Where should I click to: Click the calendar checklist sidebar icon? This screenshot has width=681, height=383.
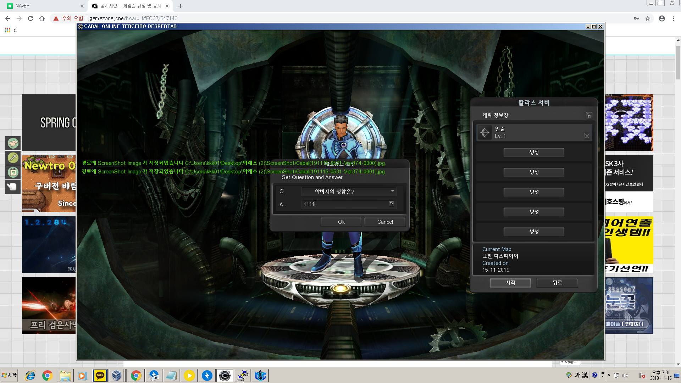click(13, 172)
